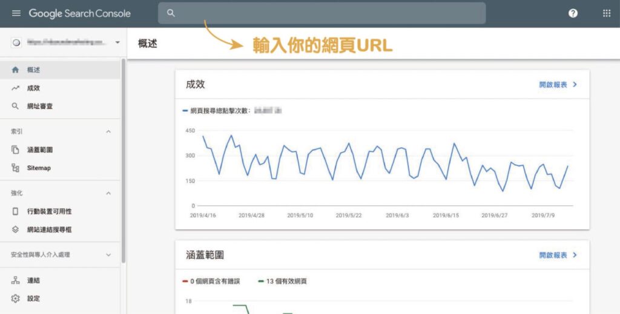
Task: Collapse the 索引 section chevron
Action: tap(108, 131)
